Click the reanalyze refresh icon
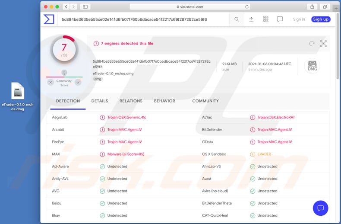 (x=312, y=44)
